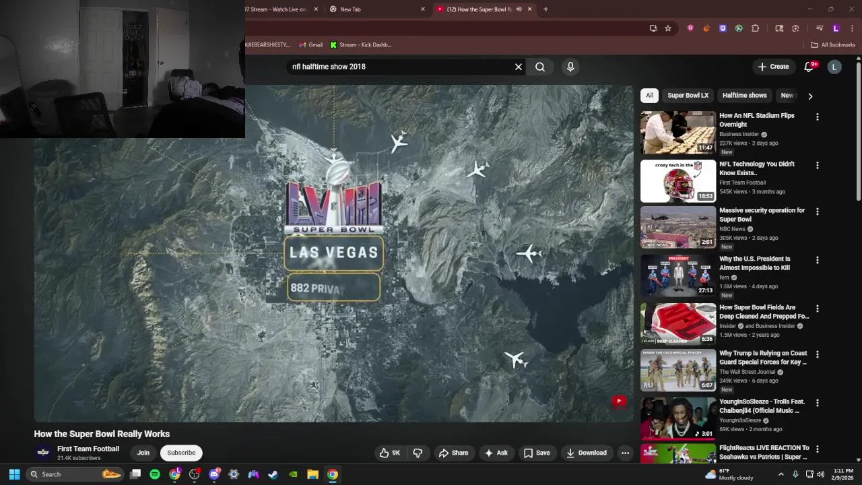Bookmark this page with star icon
This screenshot has width=862, height=485.
[x=668, y=28]
